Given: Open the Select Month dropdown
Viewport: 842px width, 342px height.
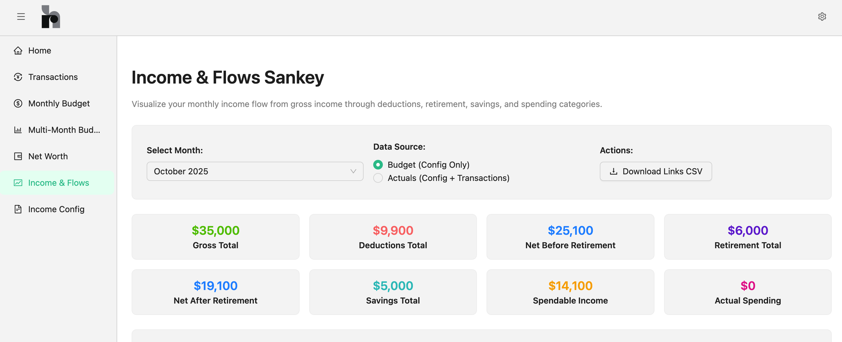Looking at the screenshot, I should pos(255,171).
